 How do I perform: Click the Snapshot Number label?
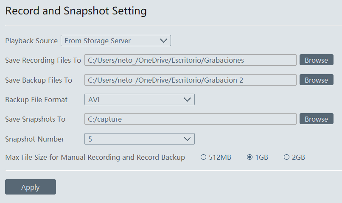coord(35,139)
